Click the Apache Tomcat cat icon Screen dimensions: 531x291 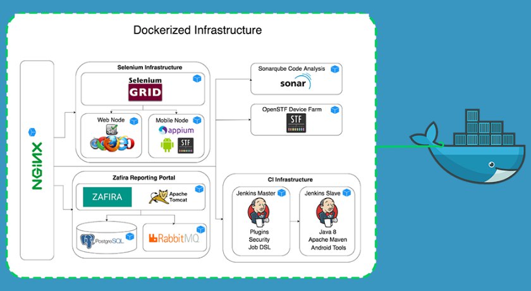tap(159, 197)
